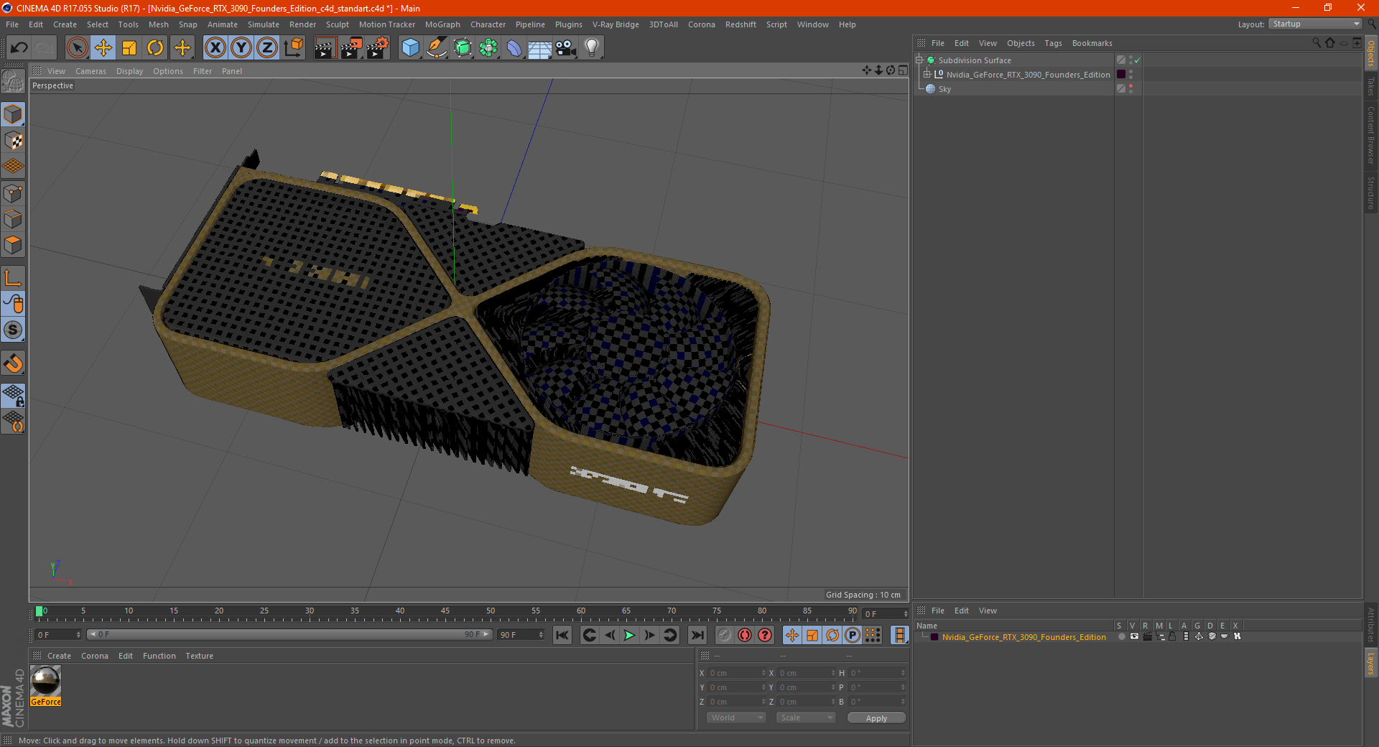Click the Undo arrow icon
The image size is (1379, 747).
coord(19,48)
